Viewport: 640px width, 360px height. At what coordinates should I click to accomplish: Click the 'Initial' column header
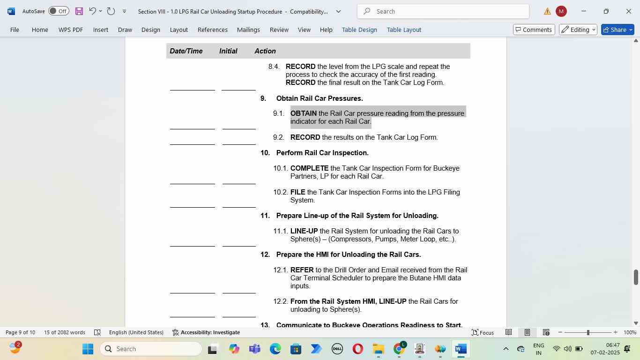pyautogui.click(x=228, y=51)
